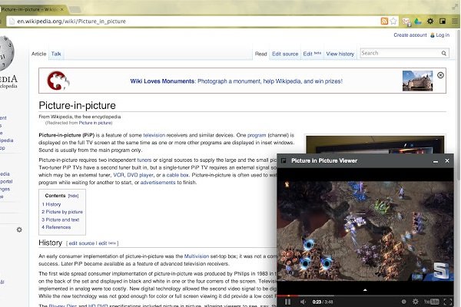Open the cable box link
This screenshot has width=461, height=307.
tap(177, 175)
